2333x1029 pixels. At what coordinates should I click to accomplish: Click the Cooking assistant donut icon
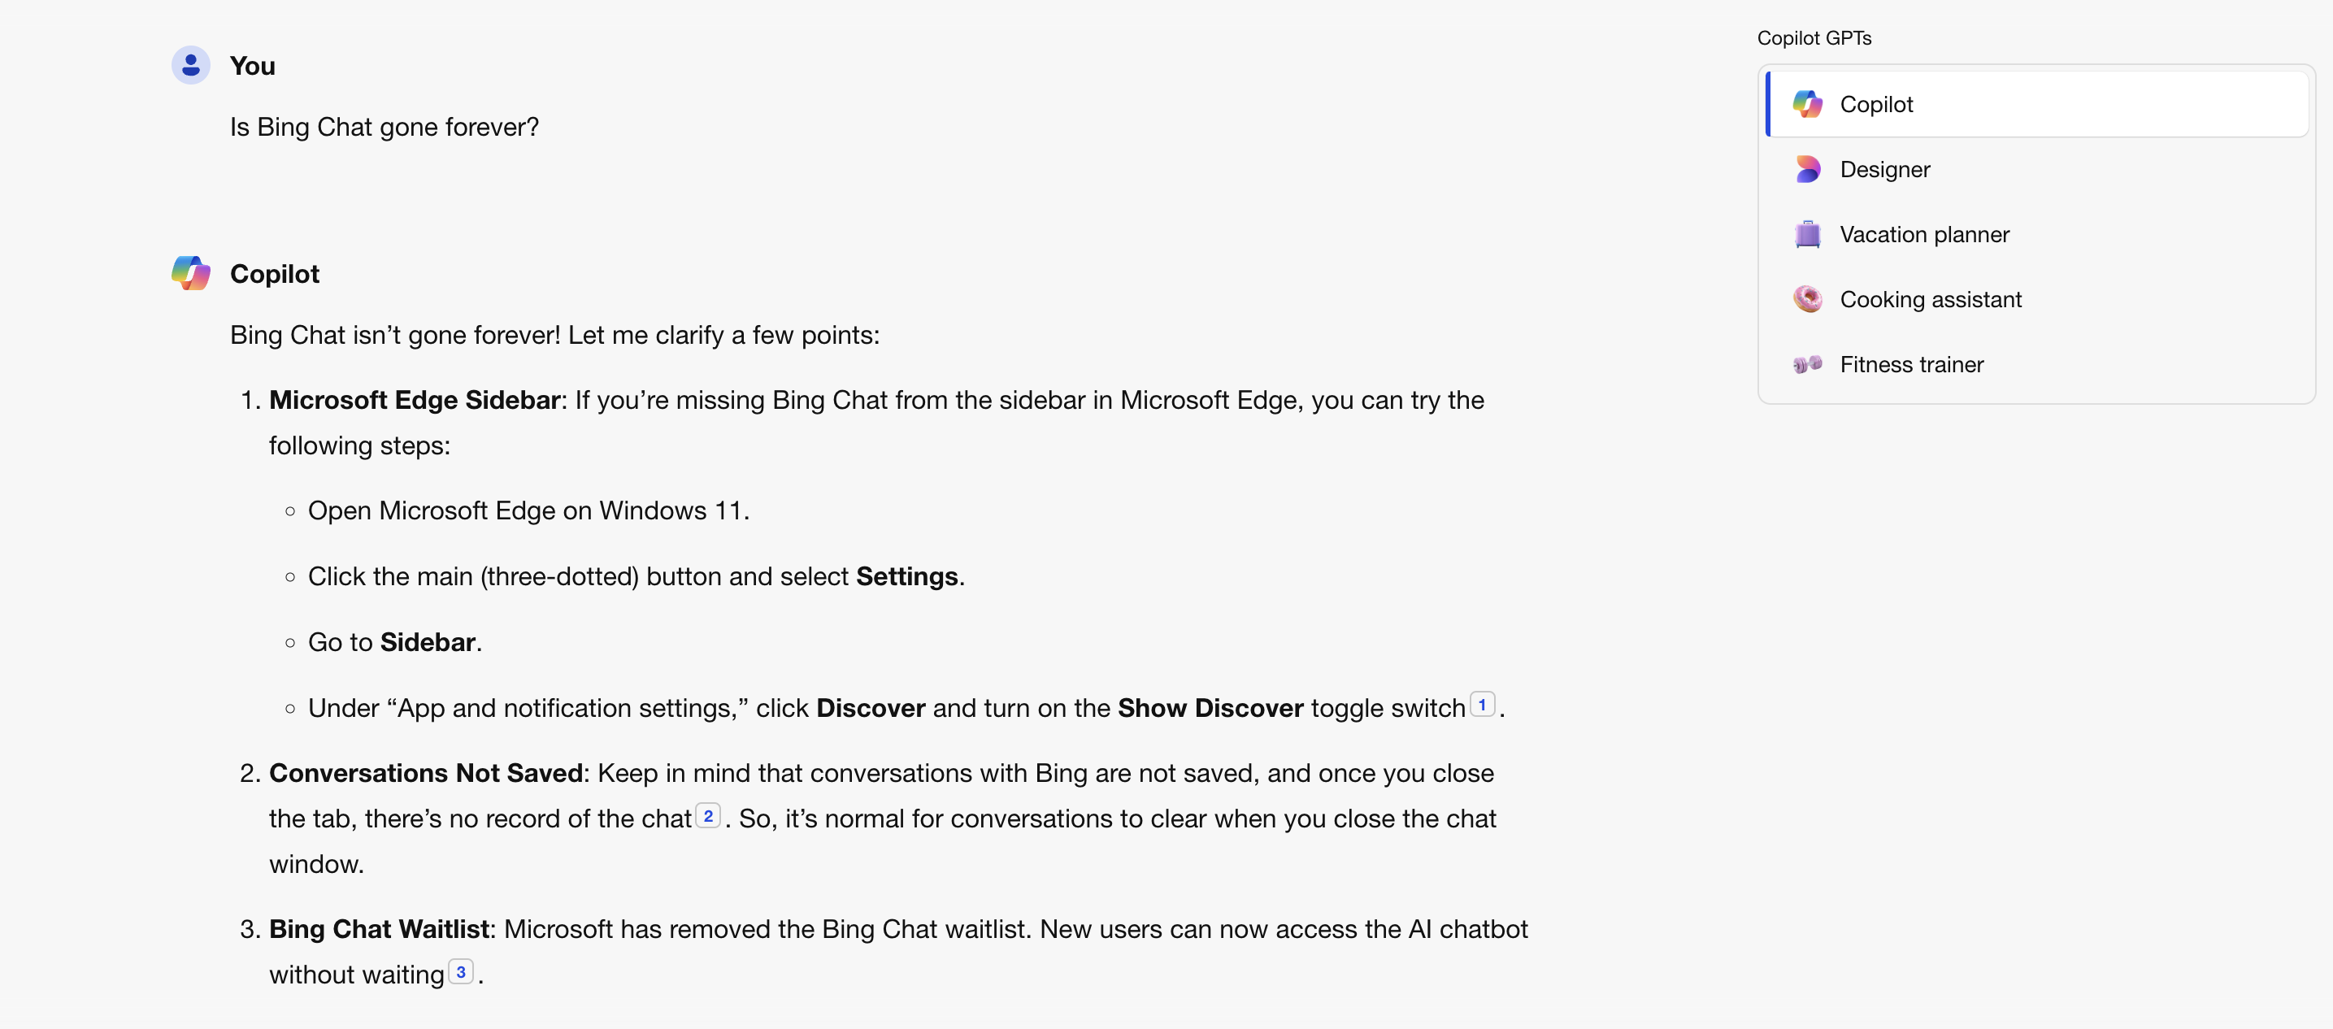tap(1808, 299)
